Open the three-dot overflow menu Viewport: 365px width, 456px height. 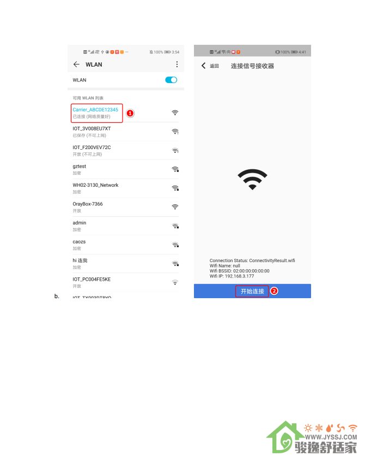[177, 64]
